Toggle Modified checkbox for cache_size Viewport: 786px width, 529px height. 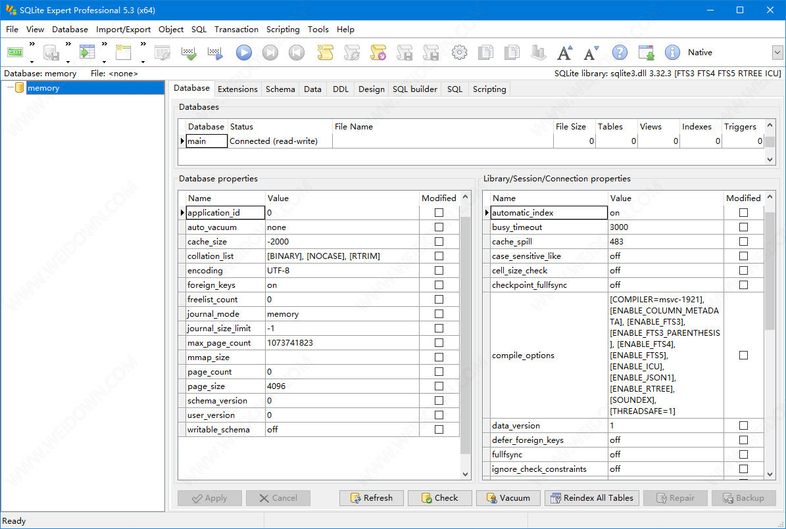tap(439, 241)
